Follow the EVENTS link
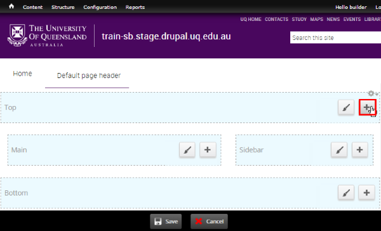 (352, 19)
